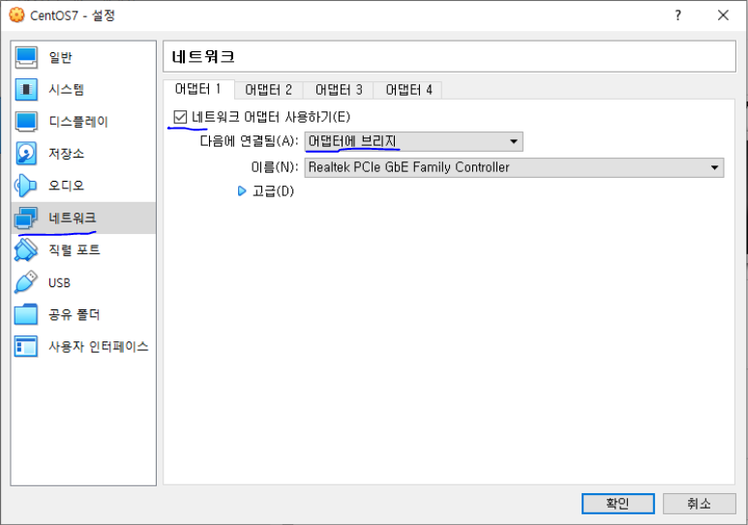Open the USB settings label

[59, 282]
